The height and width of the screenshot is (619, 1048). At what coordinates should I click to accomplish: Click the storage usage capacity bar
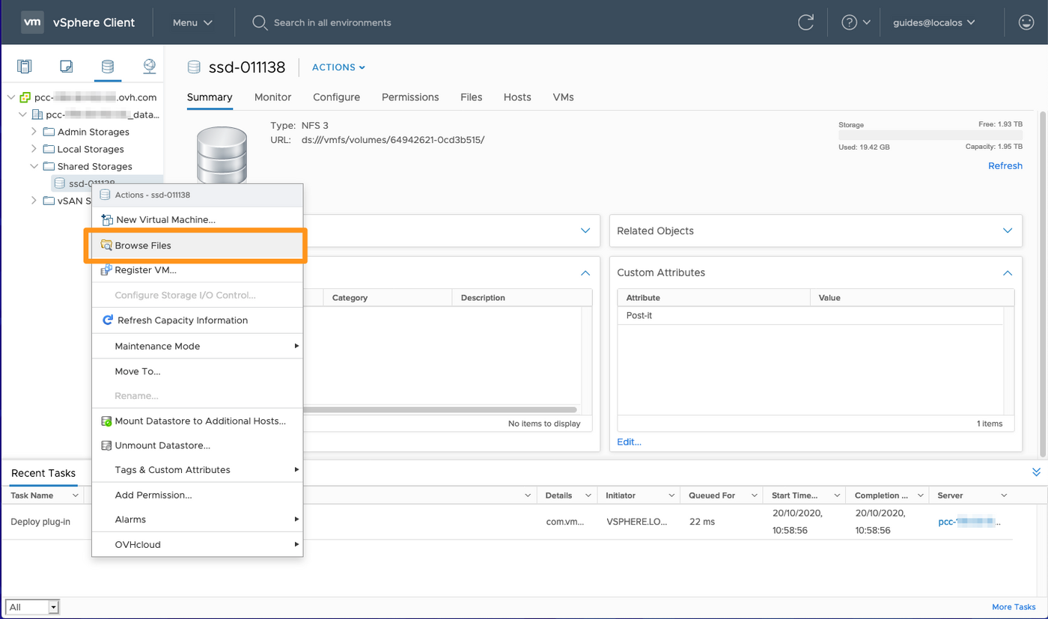pyautogui.click(x=930, y=135)
